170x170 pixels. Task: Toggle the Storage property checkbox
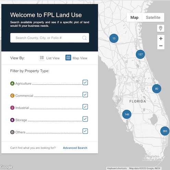85,119
